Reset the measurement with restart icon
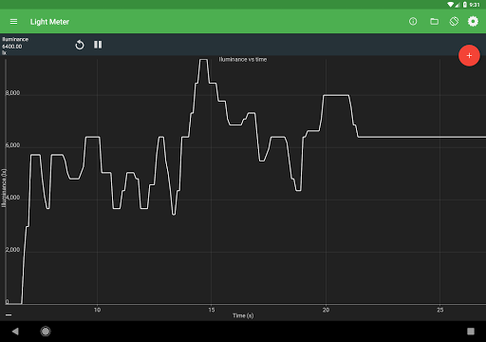Screen dimensions: 486x342 coord(80,45)
